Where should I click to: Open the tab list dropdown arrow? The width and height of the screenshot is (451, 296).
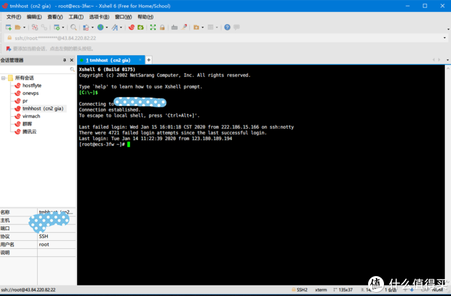(446, 60)
